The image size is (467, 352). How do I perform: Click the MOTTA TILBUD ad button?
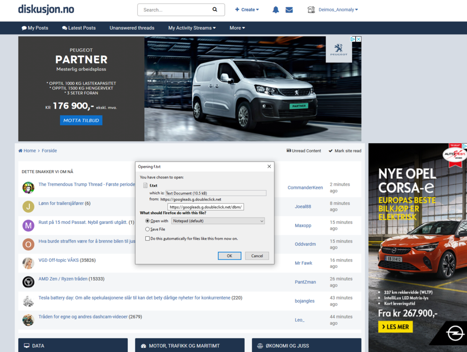[x=81, y=120]
